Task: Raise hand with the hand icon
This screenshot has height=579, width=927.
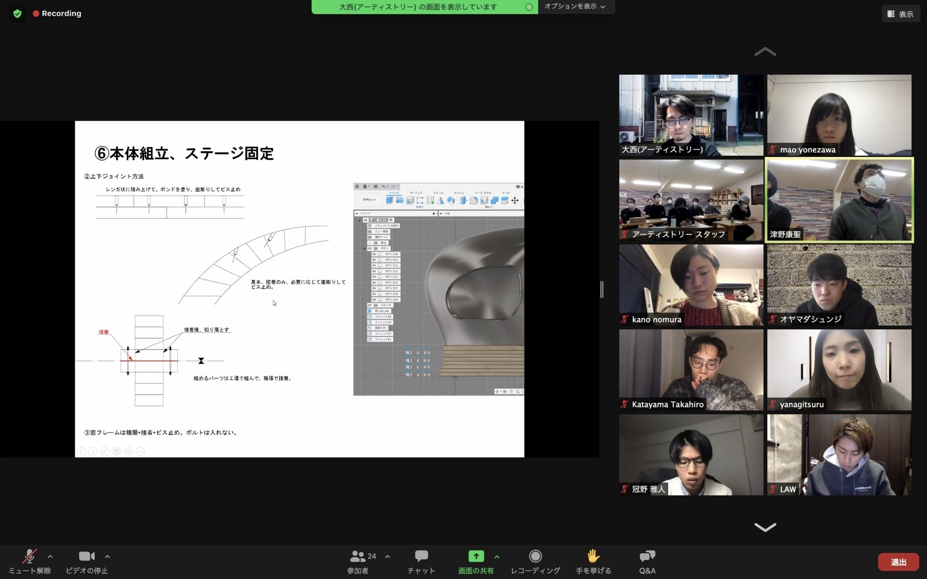Action: tap(593, 556)
